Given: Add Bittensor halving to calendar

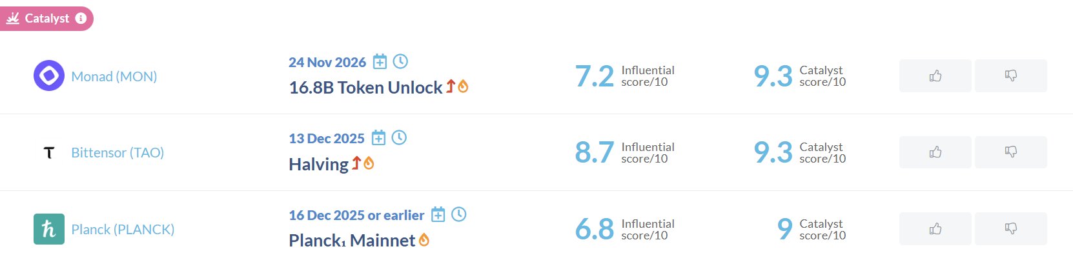Looking at the screenshot, I should pos(379,138).
